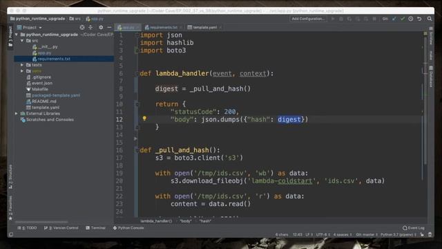Open the Favorites tool window side tab
Viewport: 442px width, 249px height.
pyautogui.click(x=10, y=207)
